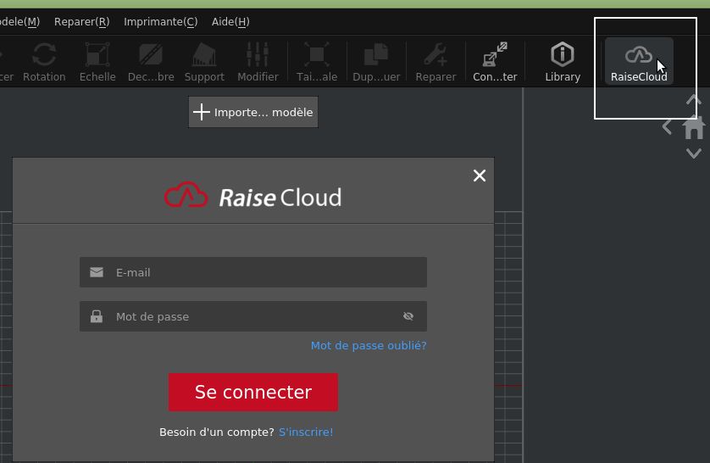The width and height of the screenshot is (710, 463).
Task: Click the RaiseCloud logo in the dialog
Action: click(252, 196)
